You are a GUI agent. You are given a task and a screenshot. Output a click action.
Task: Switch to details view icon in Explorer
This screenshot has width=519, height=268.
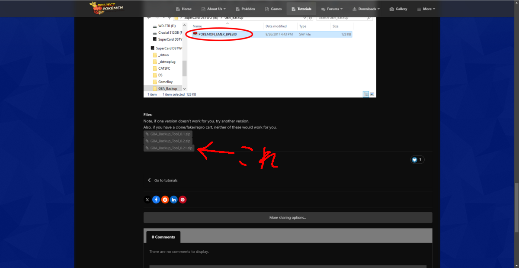click(x=366, y=94)
